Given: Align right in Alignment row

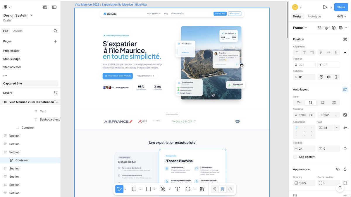Looking at the screenshot, I should pos(312,52).
